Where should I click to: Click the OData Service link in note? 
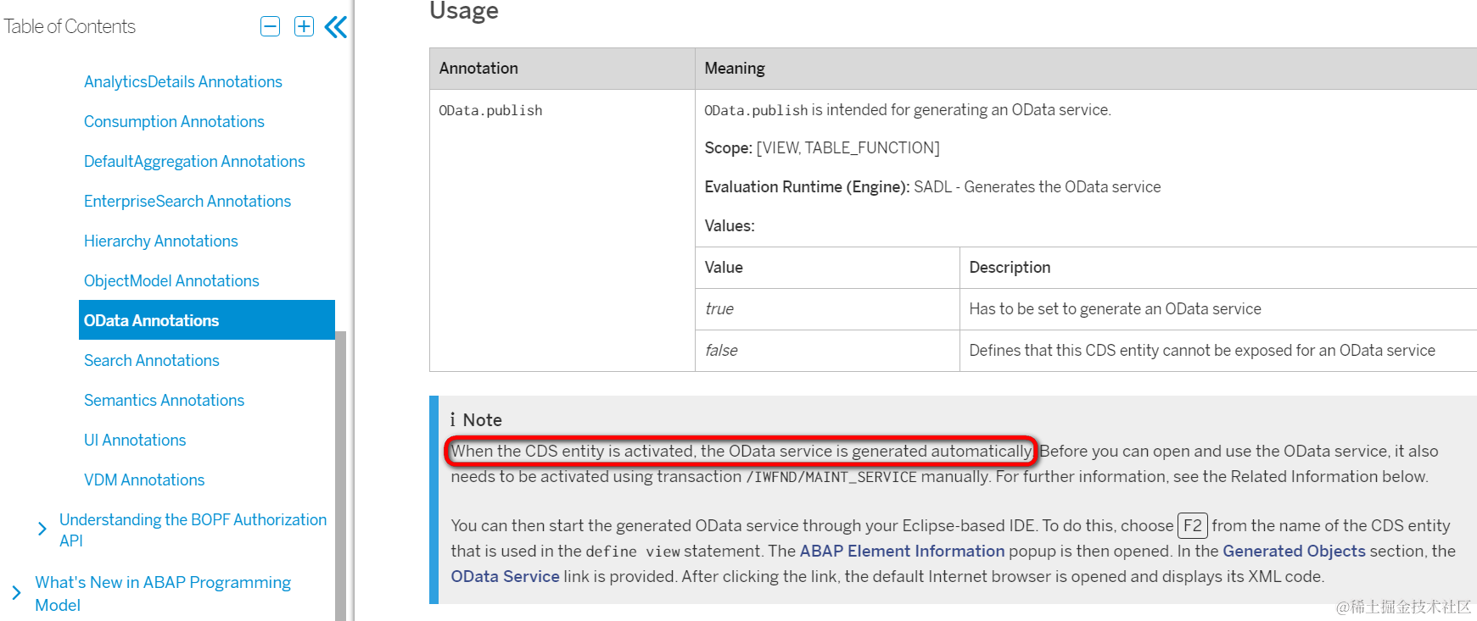(x=505, y=576)
